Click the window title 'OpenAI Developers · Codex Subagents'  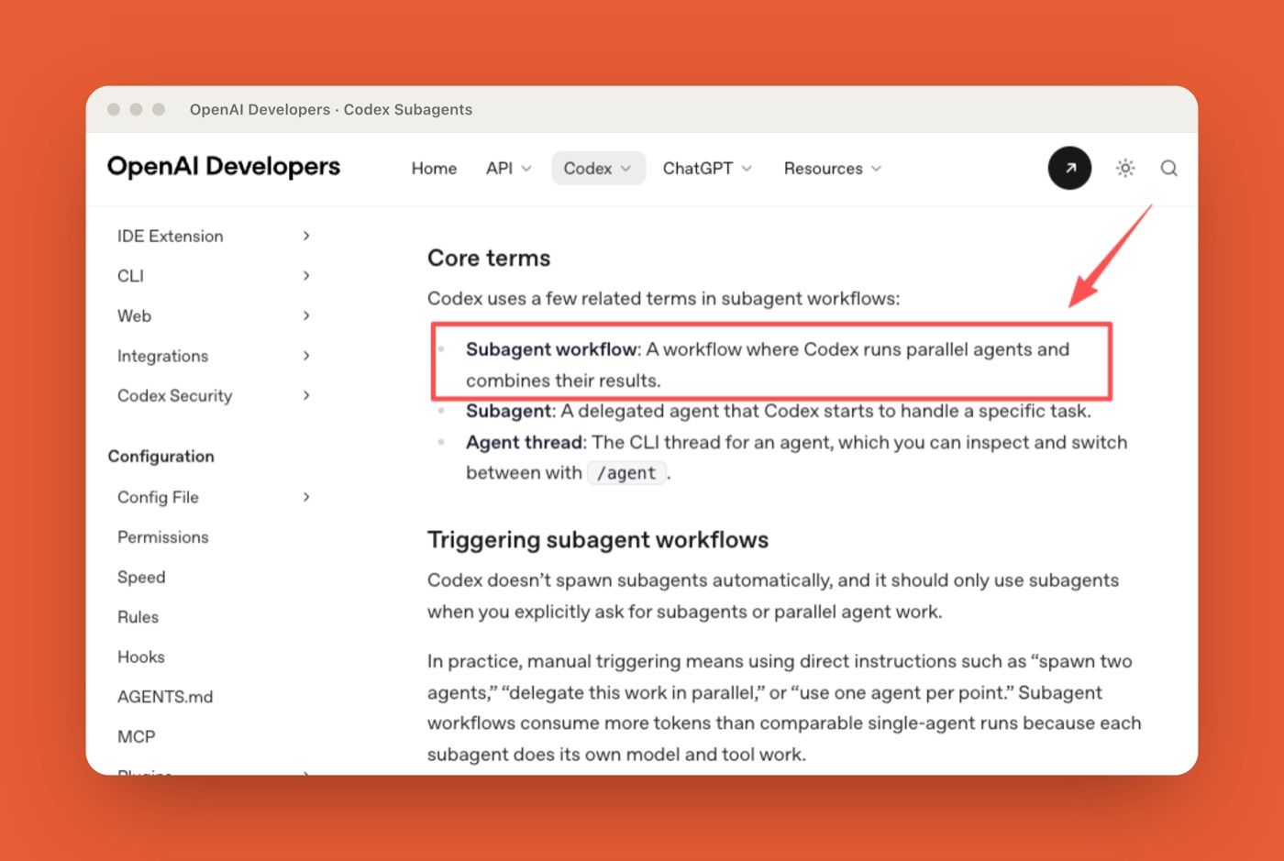tap(331, 109)
